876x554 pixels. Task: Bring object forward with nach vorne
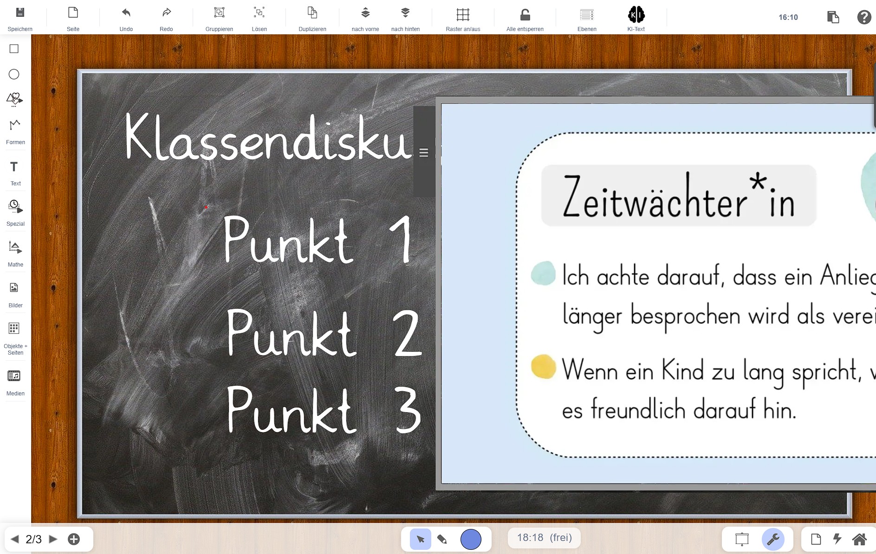click(365, 13)
